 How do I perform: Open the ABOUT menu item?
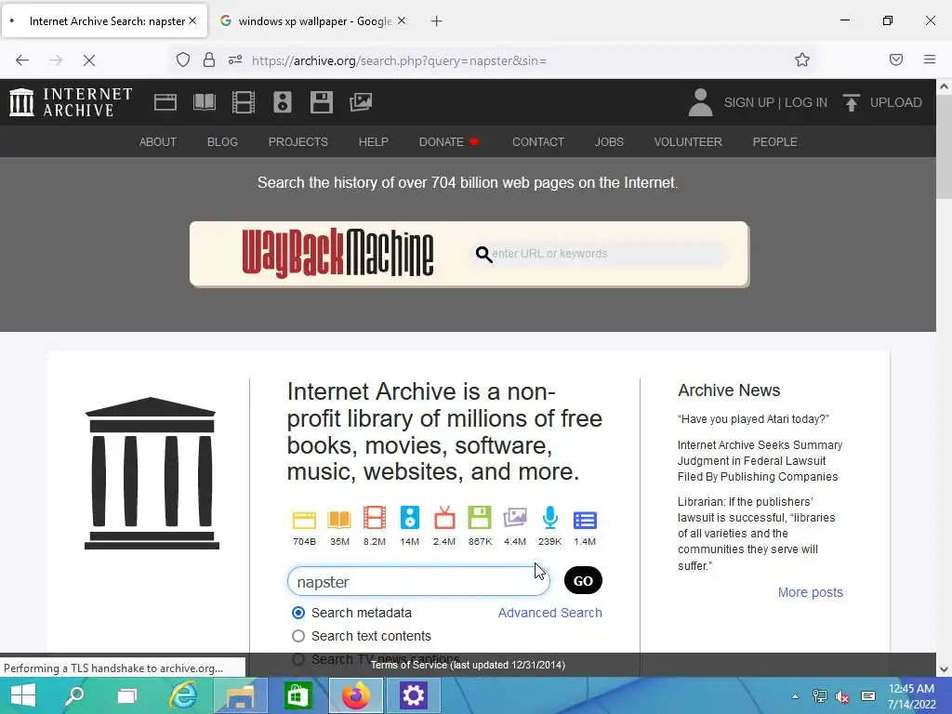pos(158,141)
